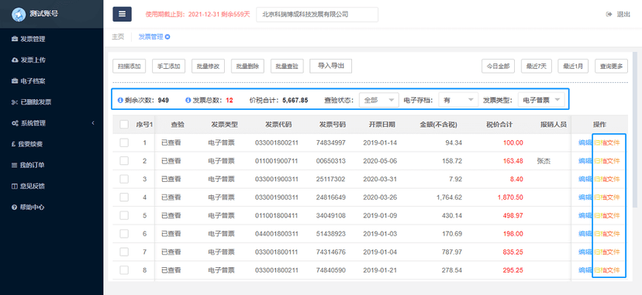Click the 退出 logout icon
This screenshot has height=295, width=642.
coord(609,14)
